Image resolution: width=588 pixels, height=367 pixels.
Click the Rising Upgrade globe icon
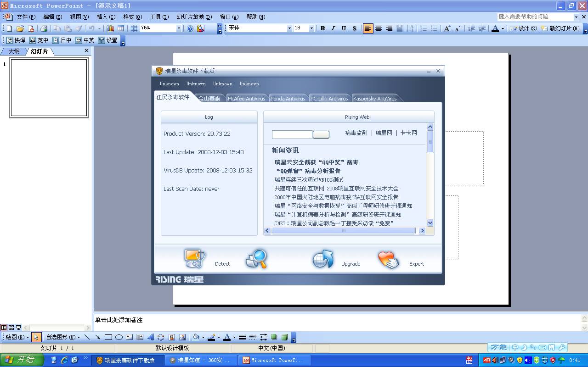pos(323,259)
